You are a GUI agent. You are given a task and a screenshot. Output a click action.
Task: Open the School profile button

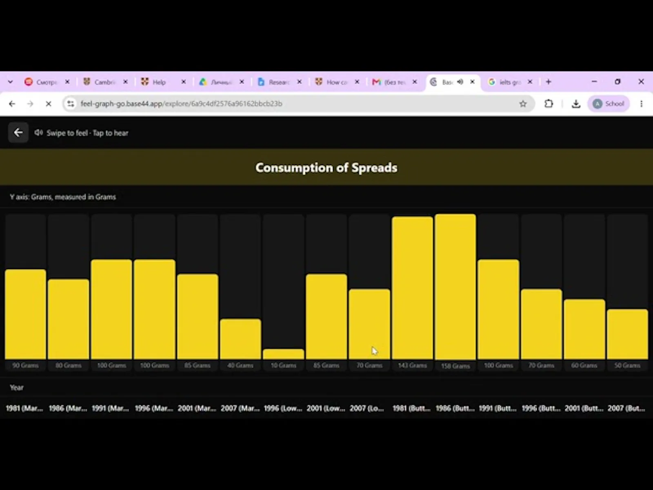[x=609, y=104]
